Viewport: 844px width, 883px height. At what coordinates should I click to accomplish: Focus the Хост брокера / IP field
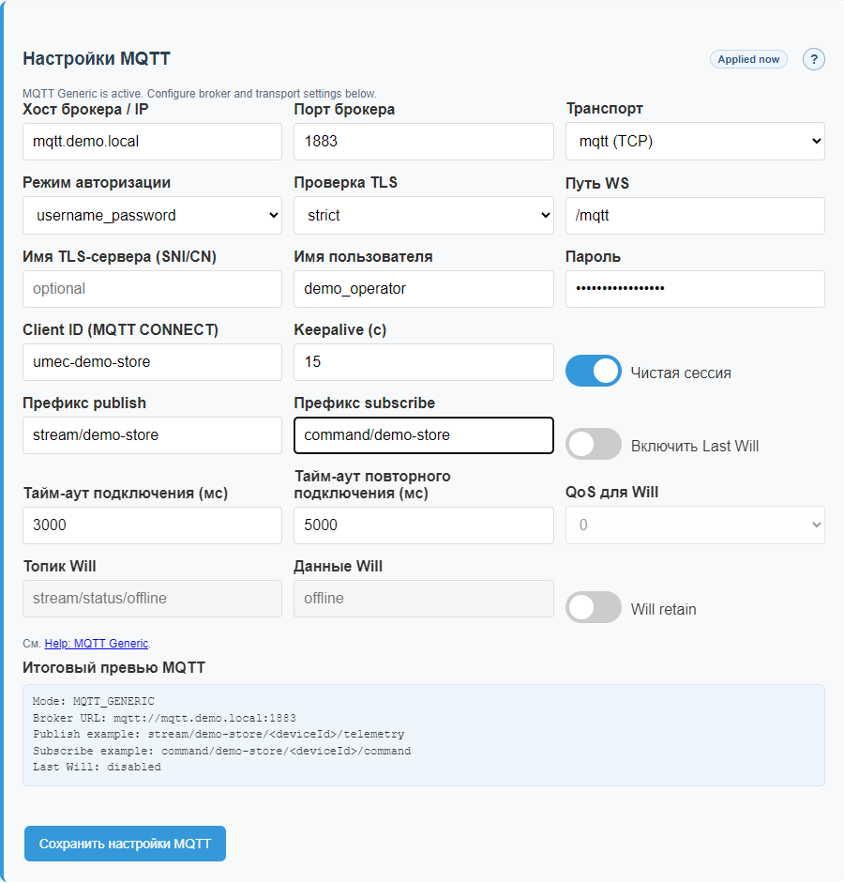click(x=152, y=141)
